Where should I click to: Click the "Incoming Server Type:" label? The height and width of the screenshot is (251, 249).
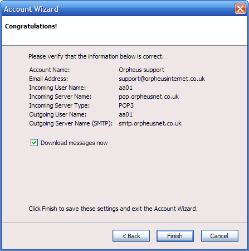[x=60, y=105]
